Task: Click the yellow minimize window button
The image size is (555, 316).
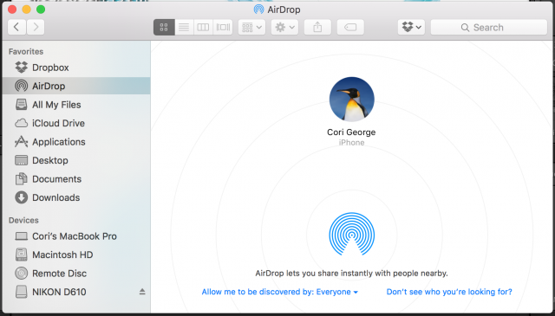Action: click(26, 10)
